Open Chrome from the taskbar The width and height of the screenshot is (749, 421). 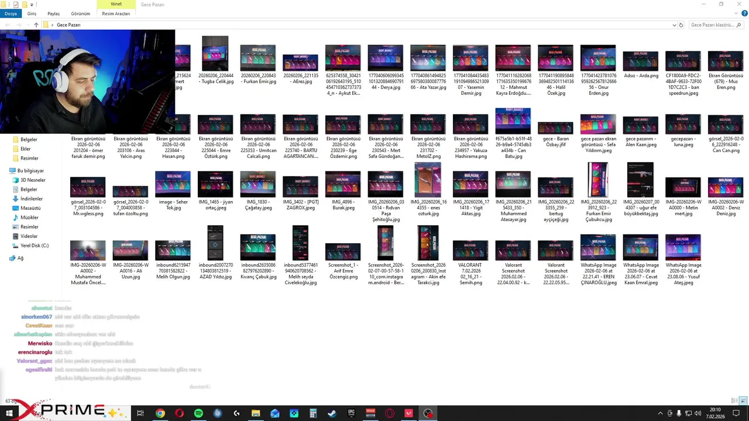coord(160,413)
